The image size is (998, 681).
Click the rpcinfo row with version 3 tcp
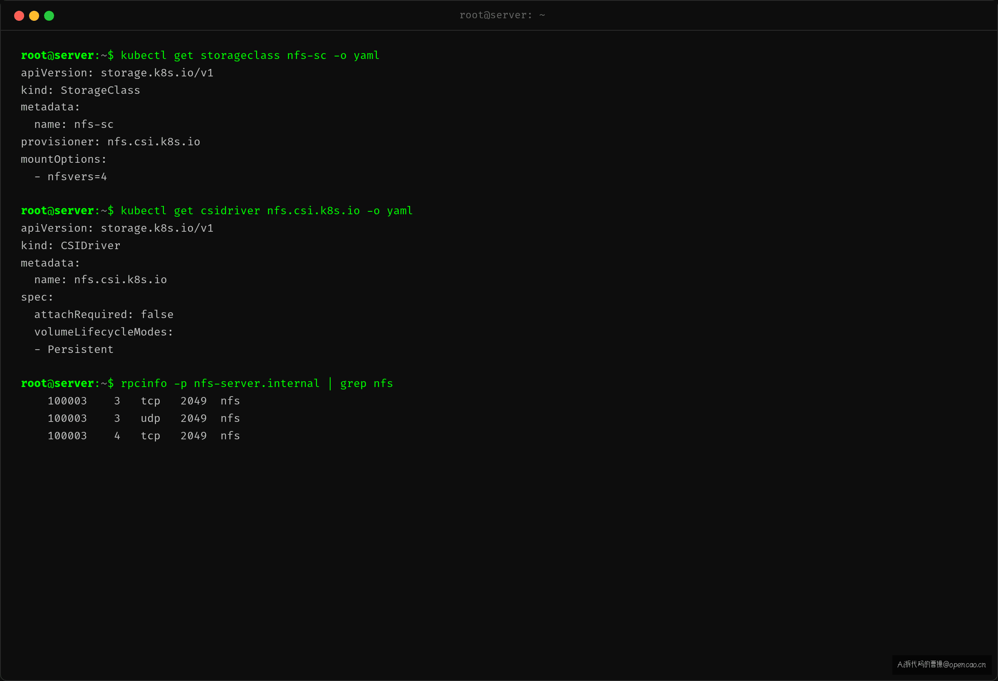coord(143,401)
